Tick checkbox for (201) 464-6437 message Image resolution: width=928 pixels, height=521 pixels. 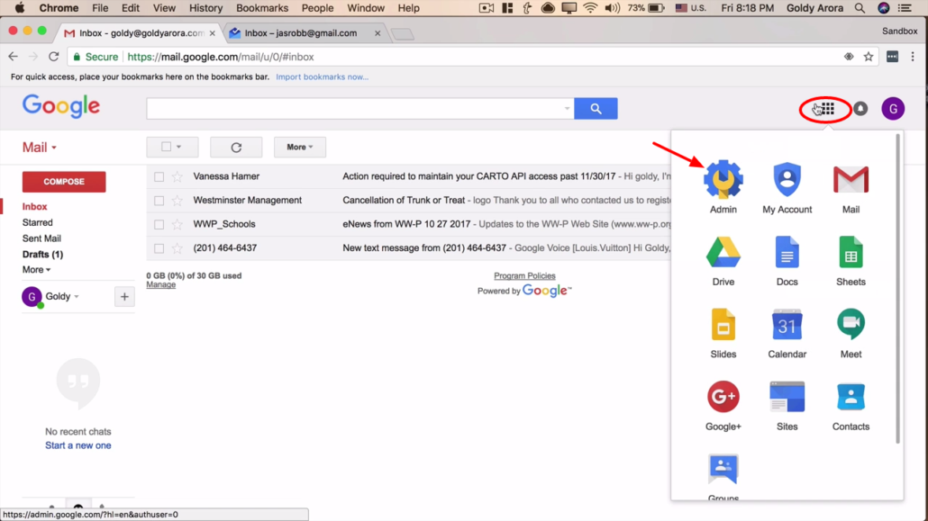(x=159, y=248)
